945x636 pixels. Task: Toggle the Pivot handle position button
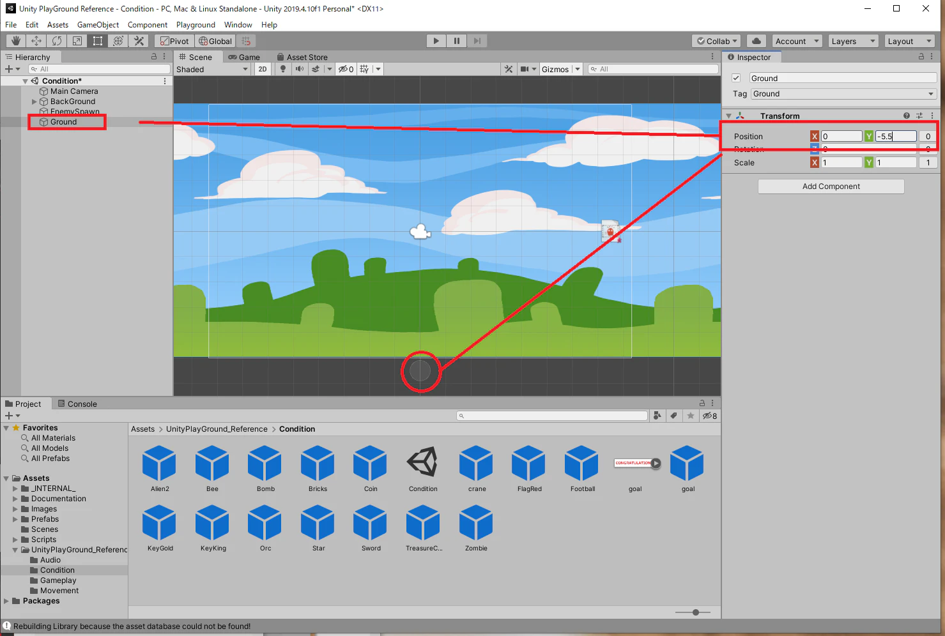tap(174, 41)
